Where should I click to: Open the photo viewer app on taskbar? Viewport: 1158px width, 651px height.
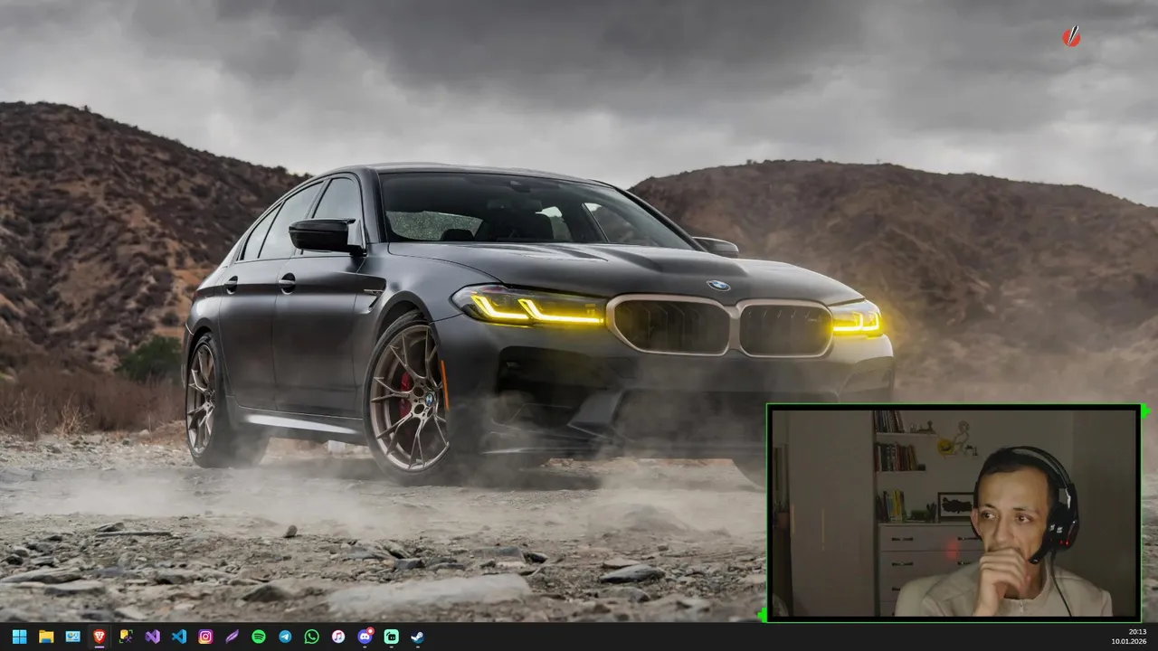pyautogui.click(x=72, y=637)
